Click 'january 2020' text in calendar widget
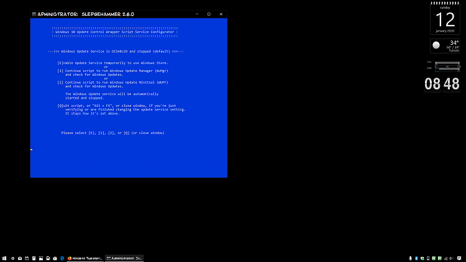 (445, 31)
